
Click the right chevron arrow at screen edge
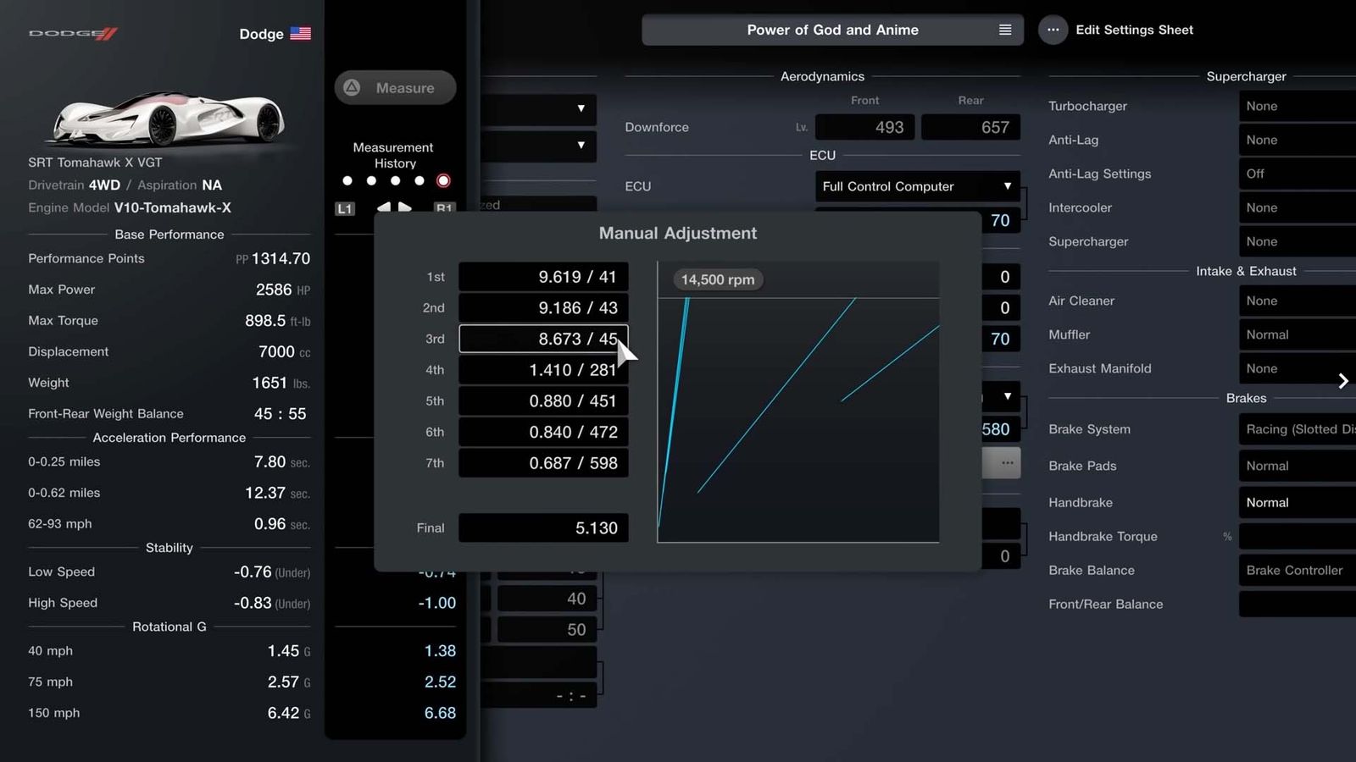(x=1343, y=381)
